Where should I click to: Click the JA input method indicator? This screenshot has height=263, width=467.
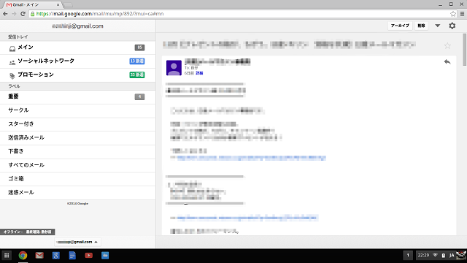(x=452, y=255)
